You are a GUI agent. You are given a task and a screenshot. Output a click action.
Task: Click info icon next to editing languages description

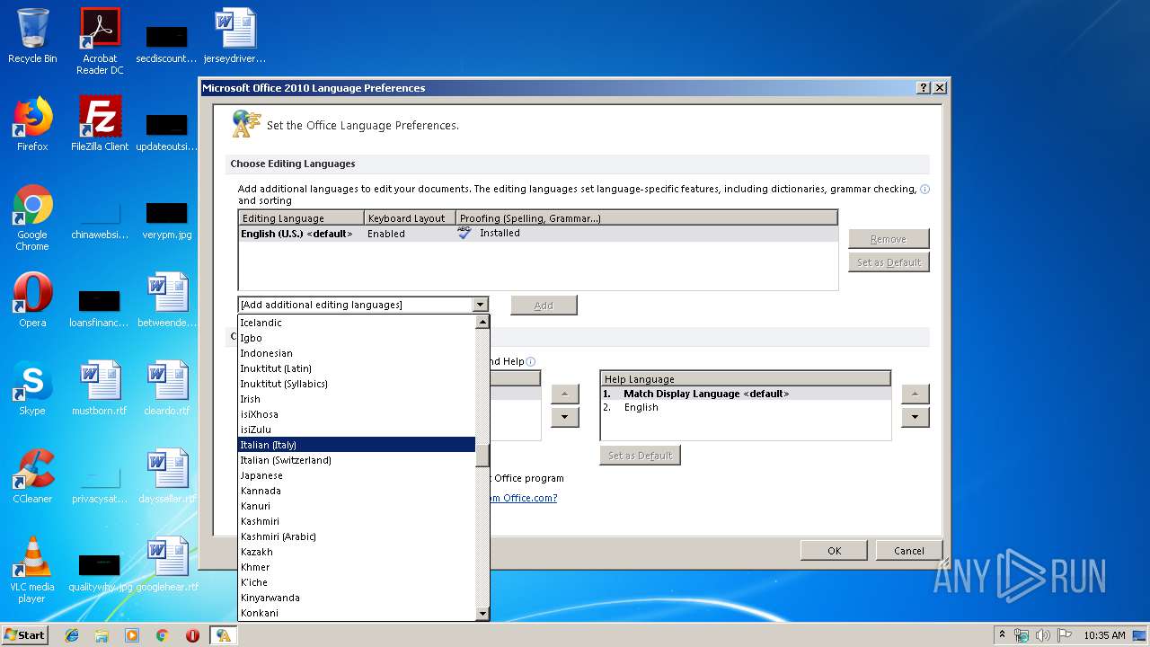[x=924, y=190]
